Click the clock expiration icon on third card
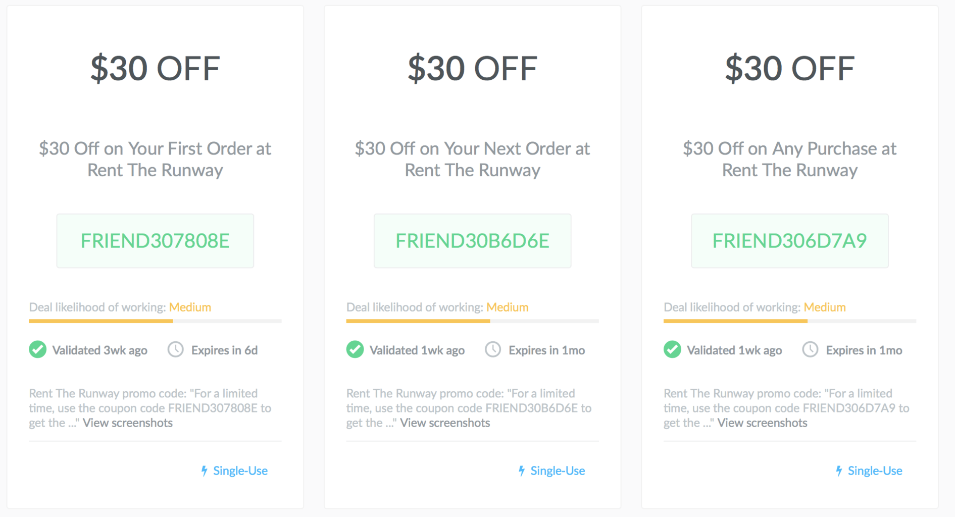The image size is (955, 517). click(810, 349)
